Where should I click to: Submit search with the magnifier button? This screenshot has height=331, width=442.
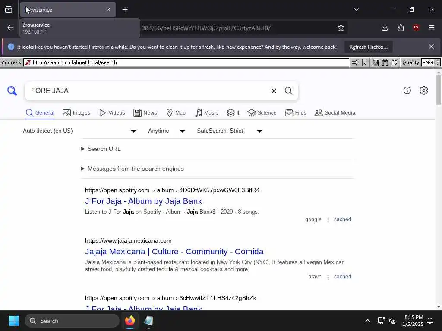point(288,91)
